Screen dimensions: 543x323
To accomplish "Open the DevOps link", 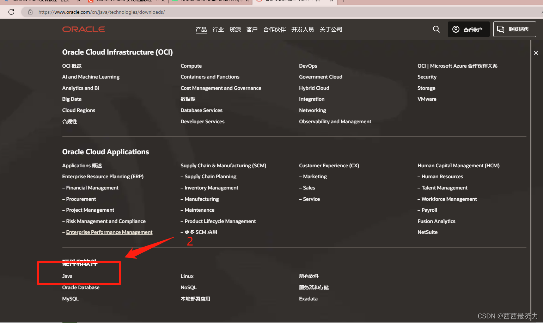I will tap(308, 66).
